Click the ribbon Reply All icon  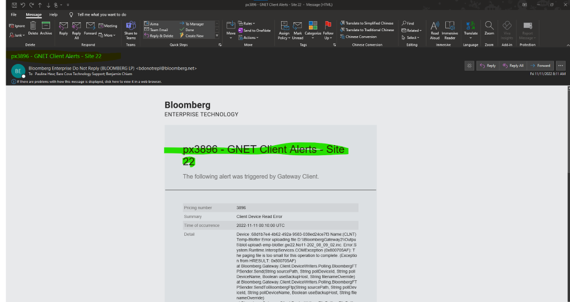click(76, 30)
